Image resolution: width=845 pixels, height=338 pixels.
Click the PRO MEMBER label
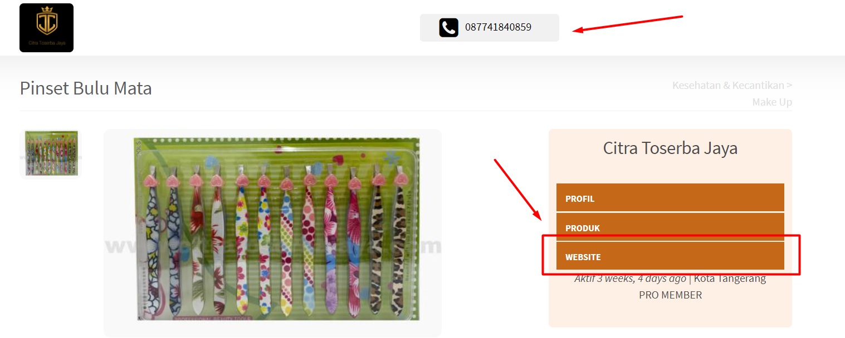(x=670, y=295)
